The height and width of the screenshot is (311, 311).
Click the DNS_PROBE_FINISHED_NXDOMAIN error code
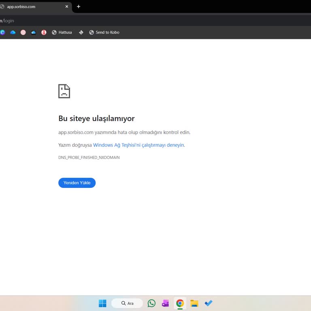tap(89, 158)
